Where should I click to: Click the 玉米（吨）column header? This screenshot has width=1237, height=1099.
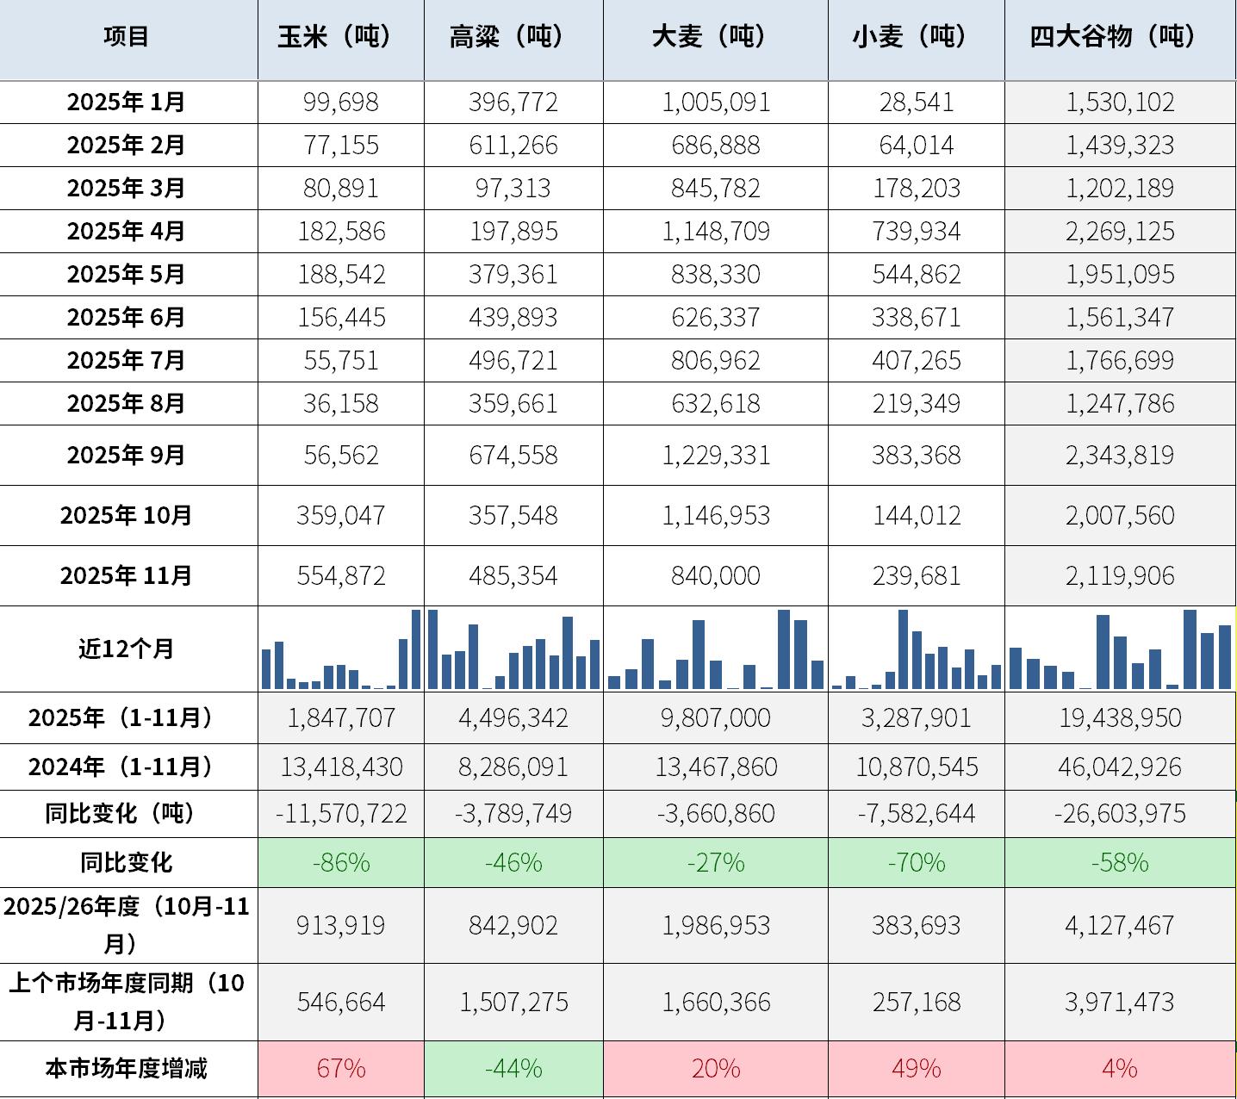click(340, 37)
